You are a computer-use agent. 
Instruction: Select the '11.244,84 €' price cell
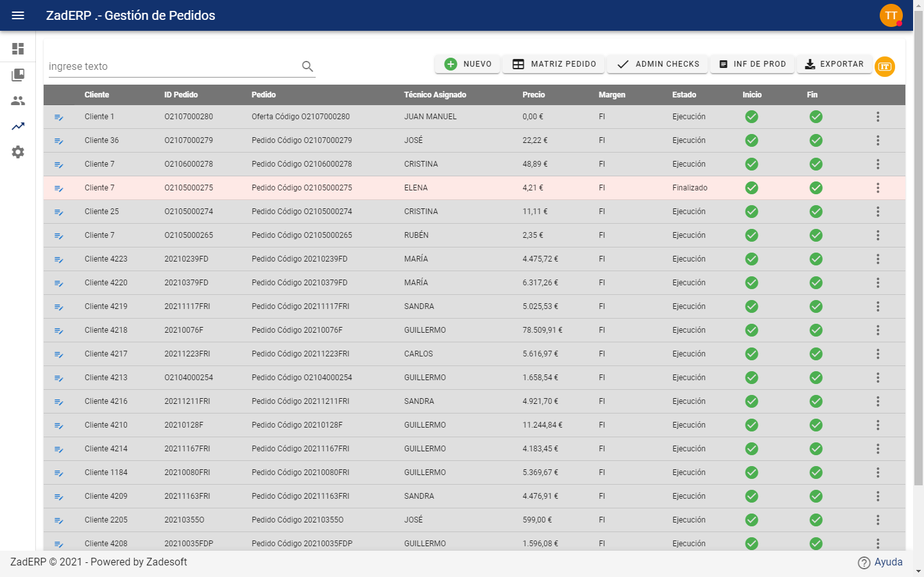point(542,425)
